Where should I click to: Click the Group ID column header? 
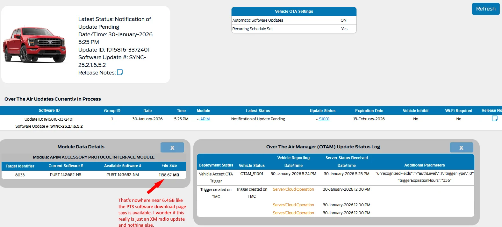tap(112, 111)
